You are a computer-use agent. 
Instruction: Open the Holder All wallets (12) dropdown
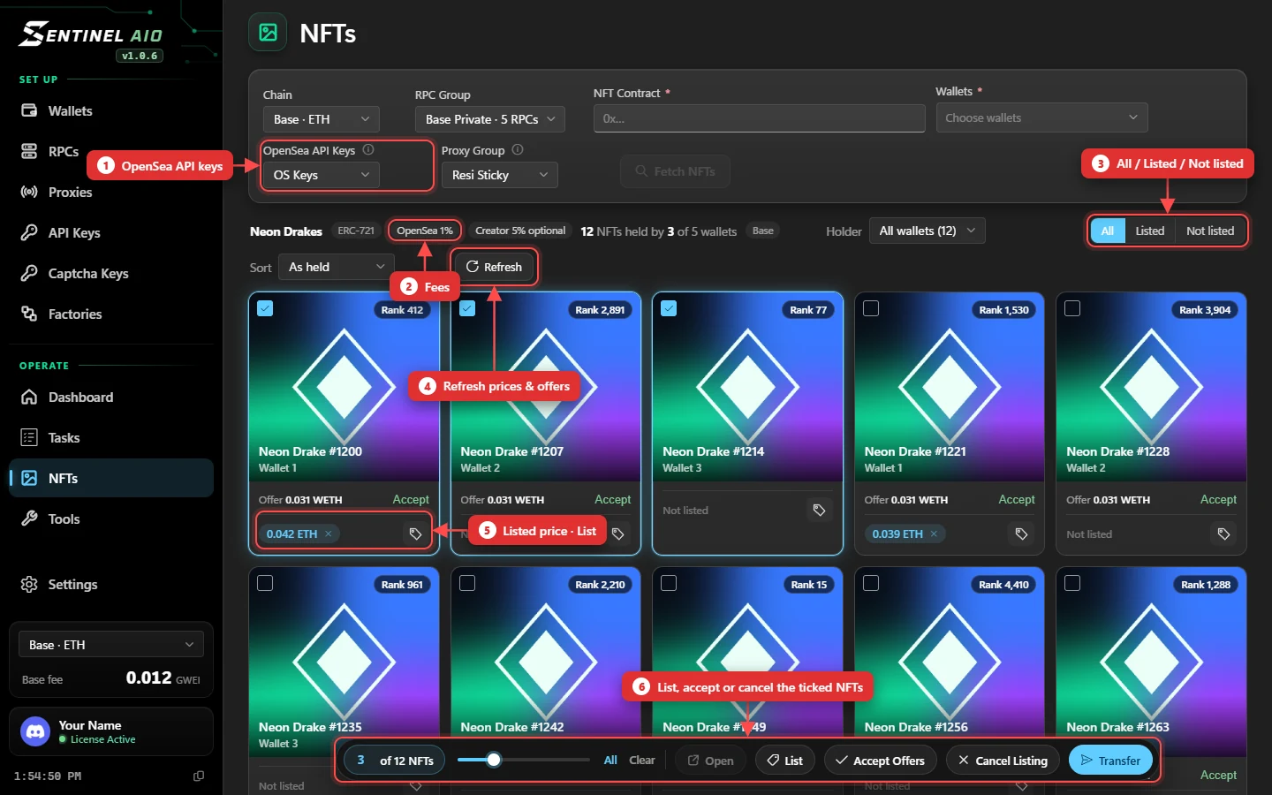pyautogui.click(x=927, y=231)
